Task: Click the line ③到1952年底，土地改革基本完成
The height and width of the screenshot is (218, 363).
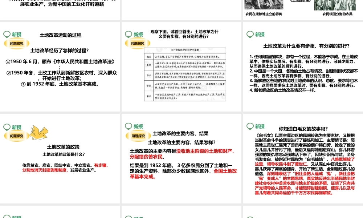Action: point(60,84)
